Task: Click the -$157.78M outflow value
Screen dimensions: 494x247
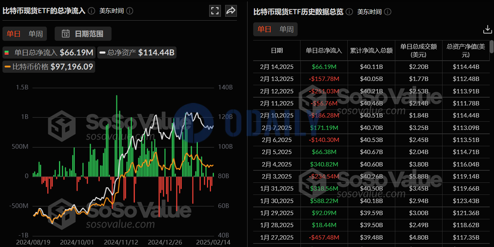Action: click(324, 79)
